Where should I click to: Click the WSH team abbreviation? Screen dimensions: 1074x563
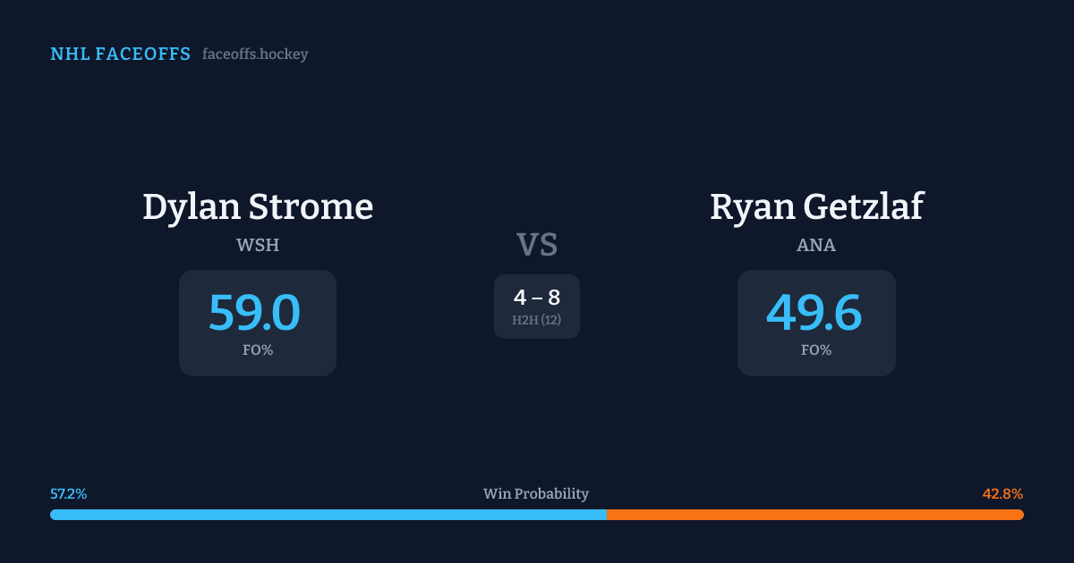(258, 245)
